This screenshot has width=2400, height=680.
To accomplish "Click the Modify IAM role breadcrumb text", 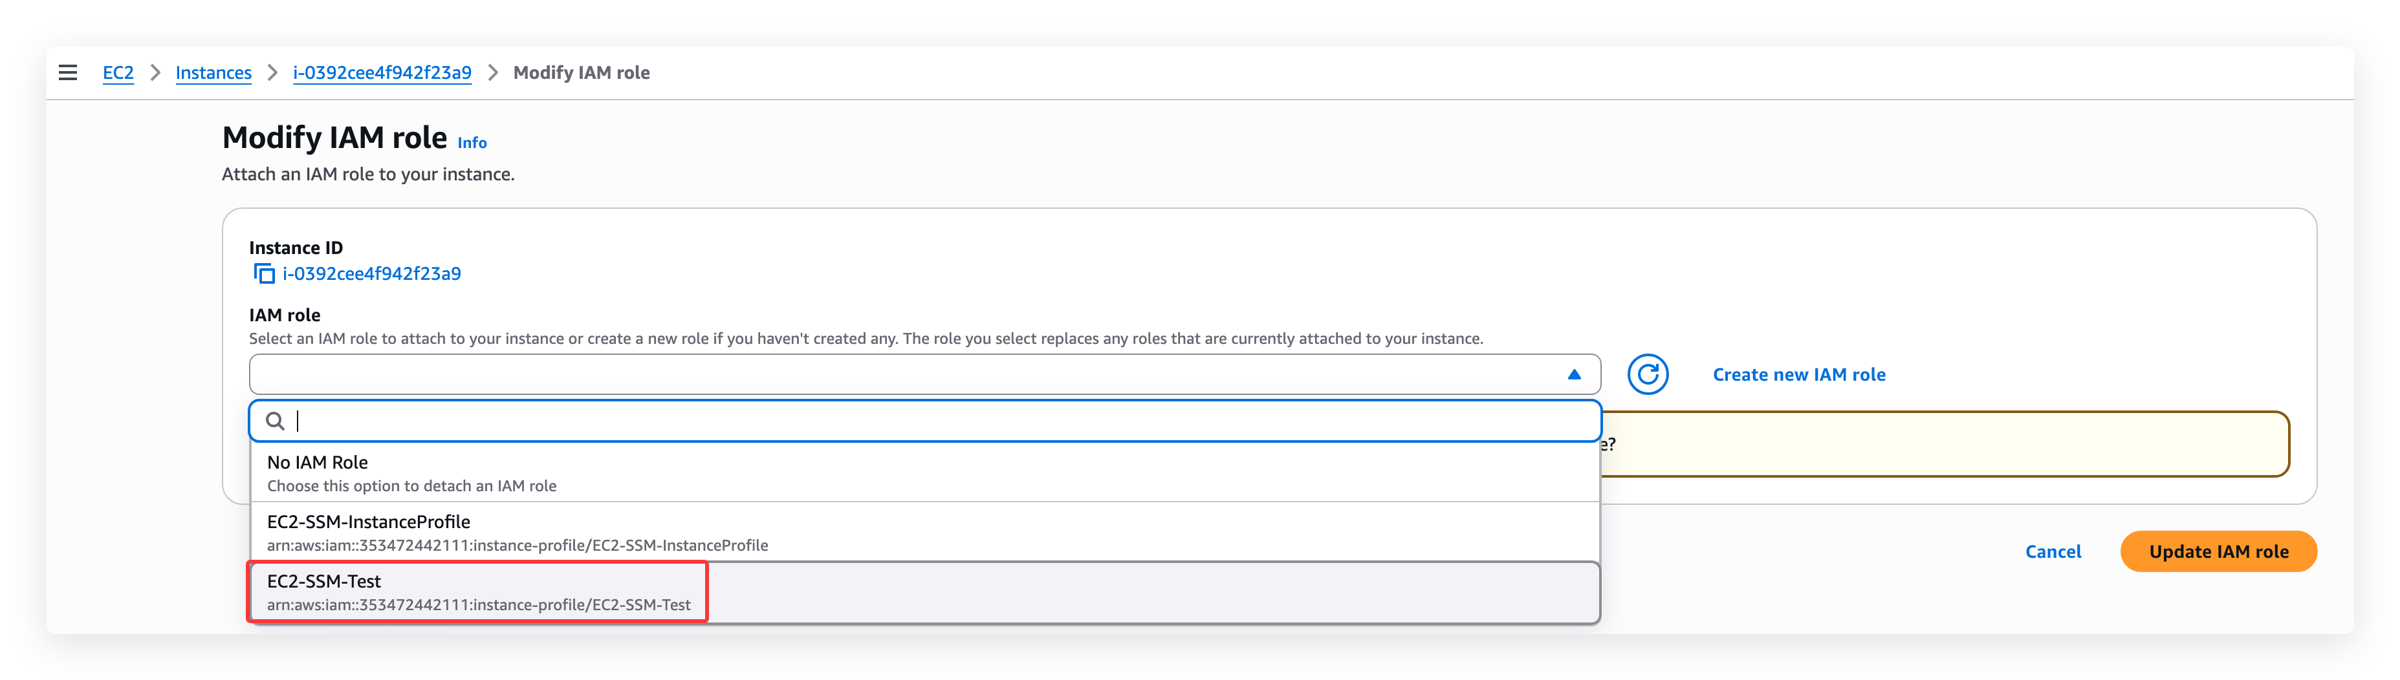I will coord(582,72).
